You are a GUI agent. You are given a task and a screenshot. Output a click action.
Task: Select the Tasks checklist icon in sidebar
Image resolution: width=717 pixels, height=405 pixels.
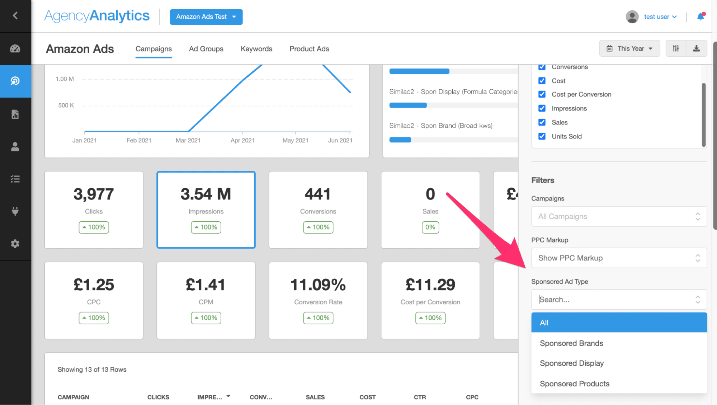tap(15, 179)
